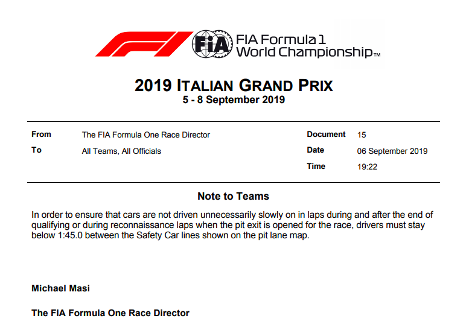Click the To field label
Screen dimensions: 469x330
pyautogui.click(x=36, y=150)
